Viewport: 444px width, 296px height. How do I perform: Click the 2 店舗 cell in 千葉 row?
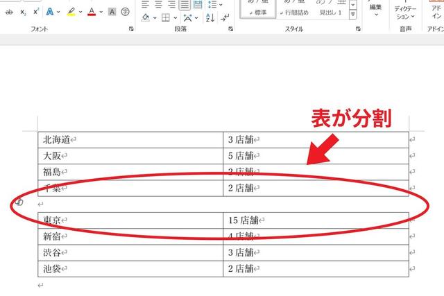coord(316,188)
